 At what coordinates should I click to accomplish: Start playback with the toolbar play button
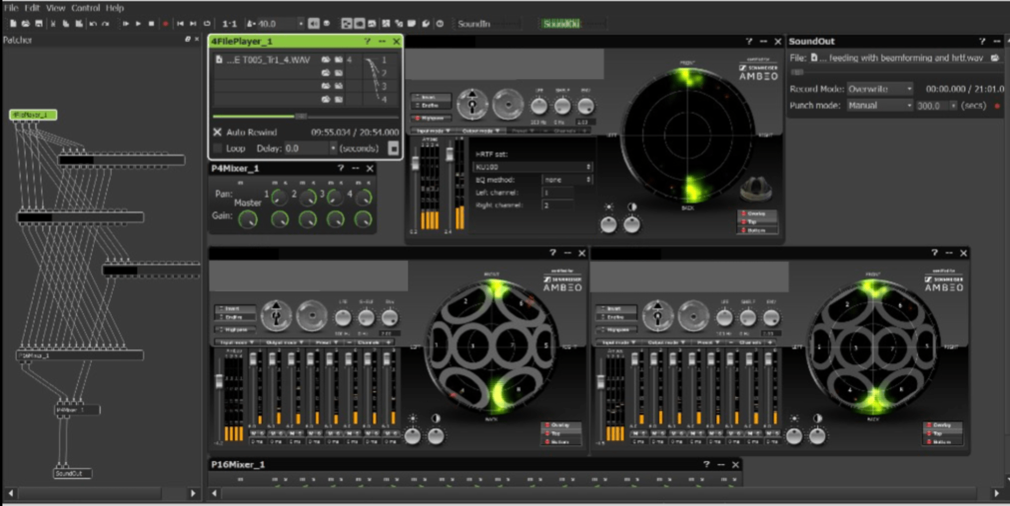(138, 23)
